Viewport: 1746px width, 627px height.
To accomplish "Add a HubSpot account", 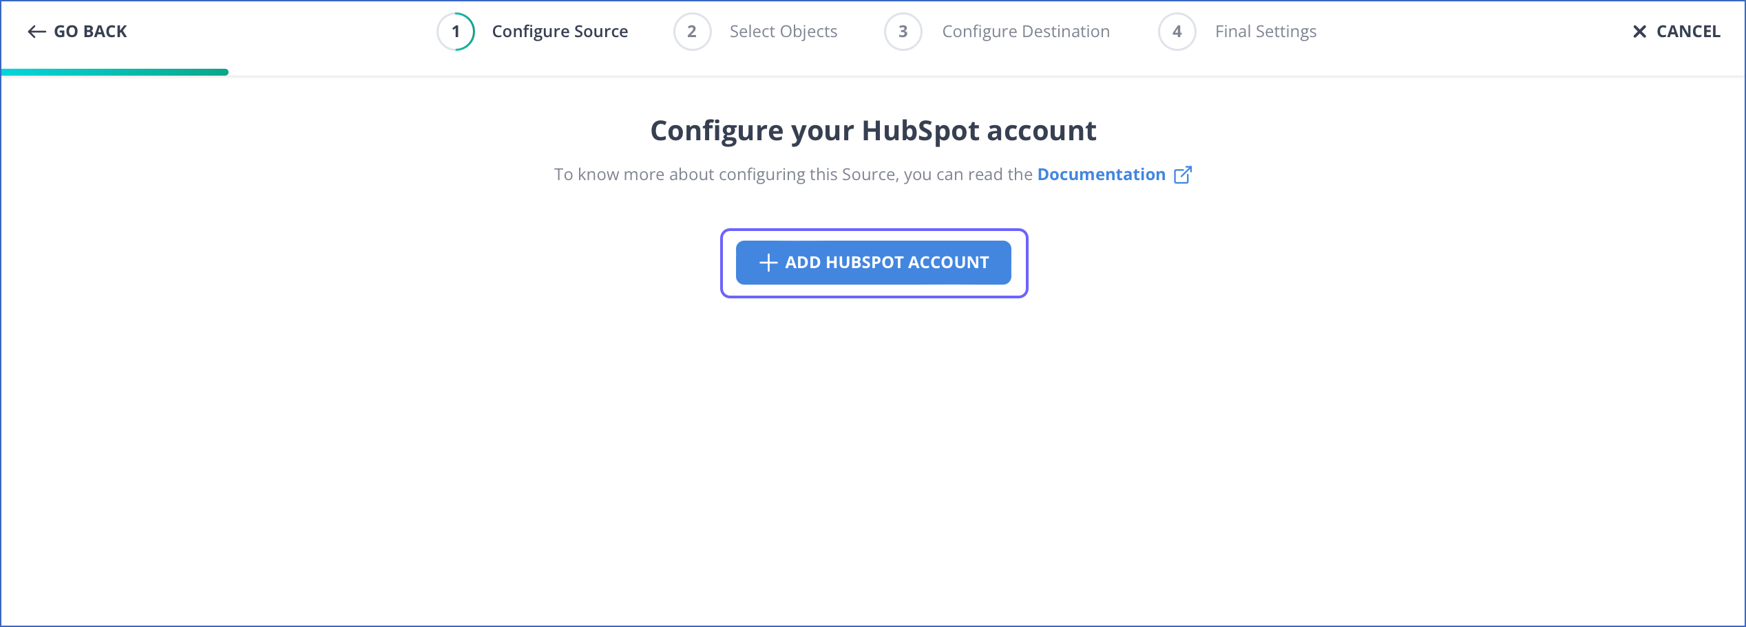I will click(874, 263).
